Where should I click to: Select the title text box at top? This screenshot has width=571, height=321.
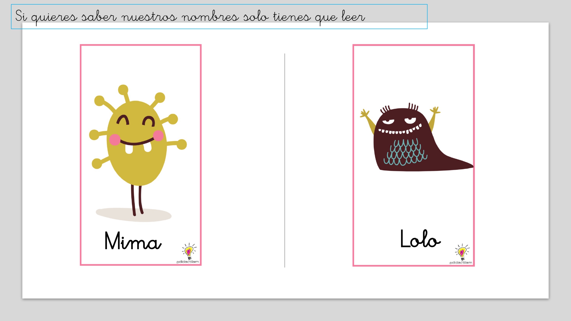click(219, 17)
